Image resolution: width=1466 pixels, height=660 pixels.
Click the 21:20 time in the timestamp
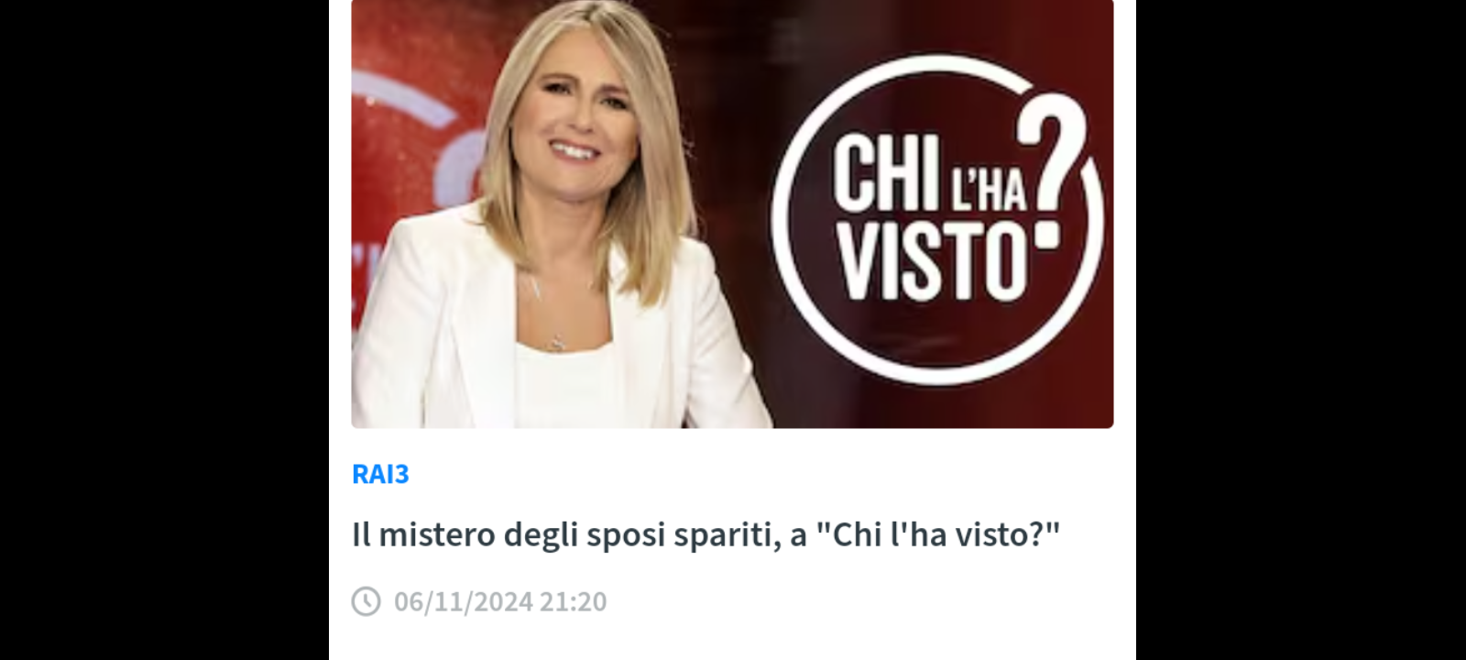573,601
